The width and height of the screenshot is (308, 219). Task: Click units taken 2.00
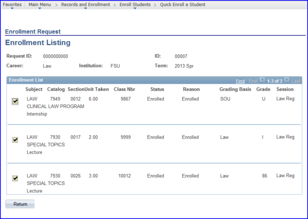(x=93, y=137)
